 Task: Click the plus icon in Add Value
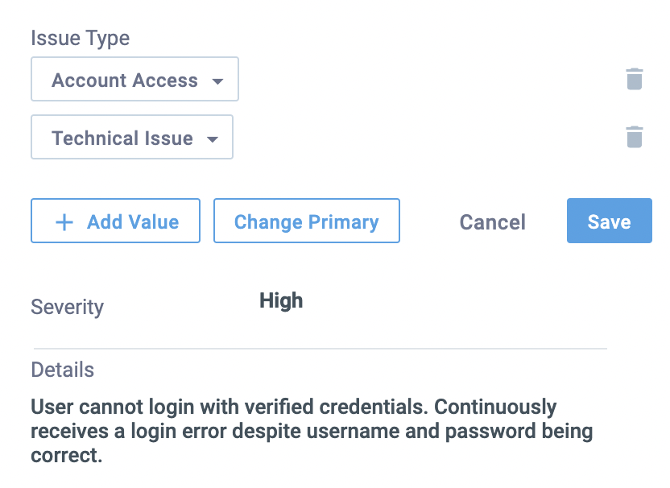pos(64,222)
